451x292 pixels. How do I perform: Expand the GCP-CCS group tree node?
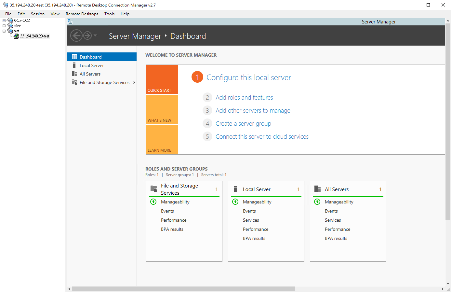click(4, 21)
